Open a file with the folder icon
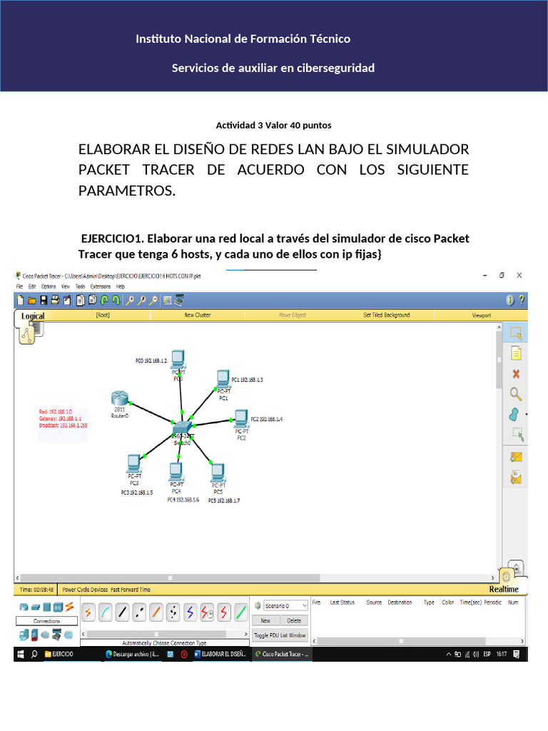 [31, 301]
